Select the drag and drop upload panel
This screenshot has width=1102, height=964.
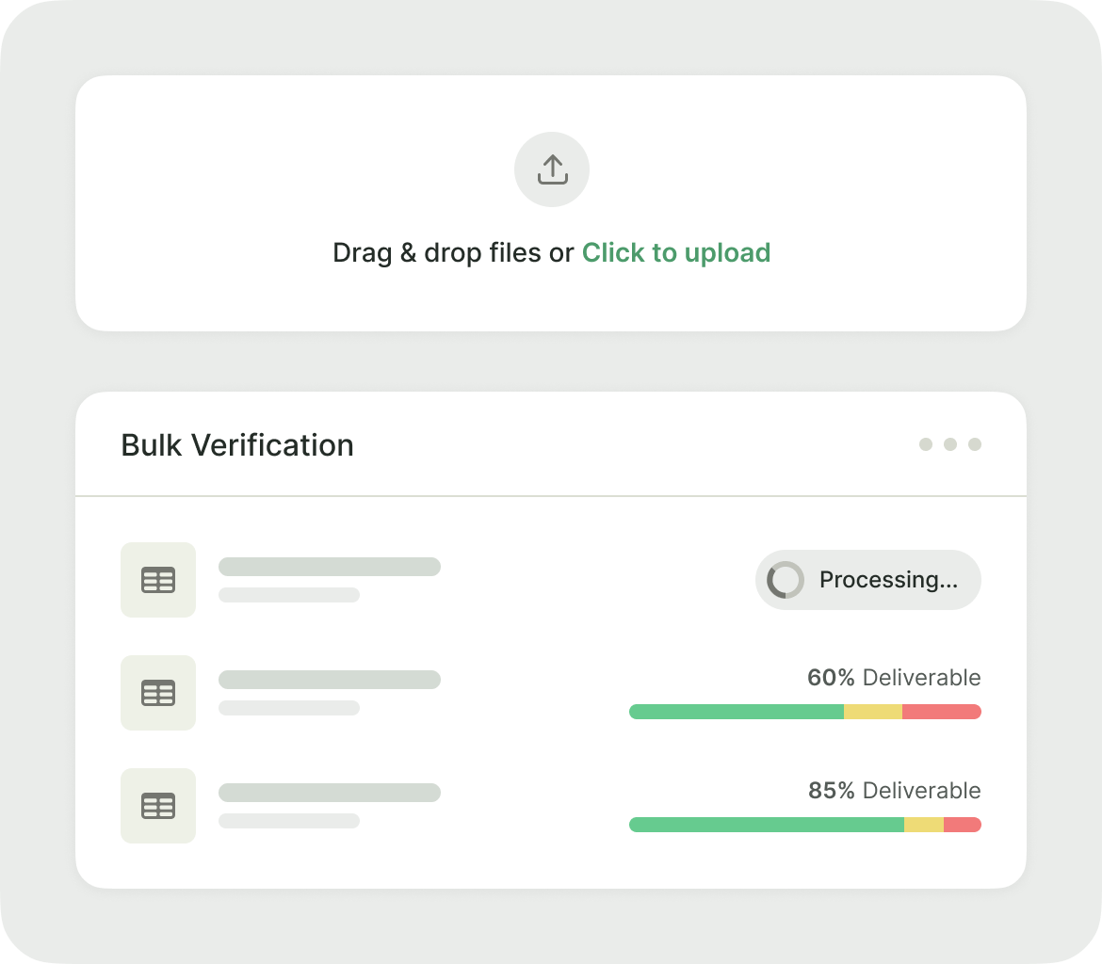point(552,203)
